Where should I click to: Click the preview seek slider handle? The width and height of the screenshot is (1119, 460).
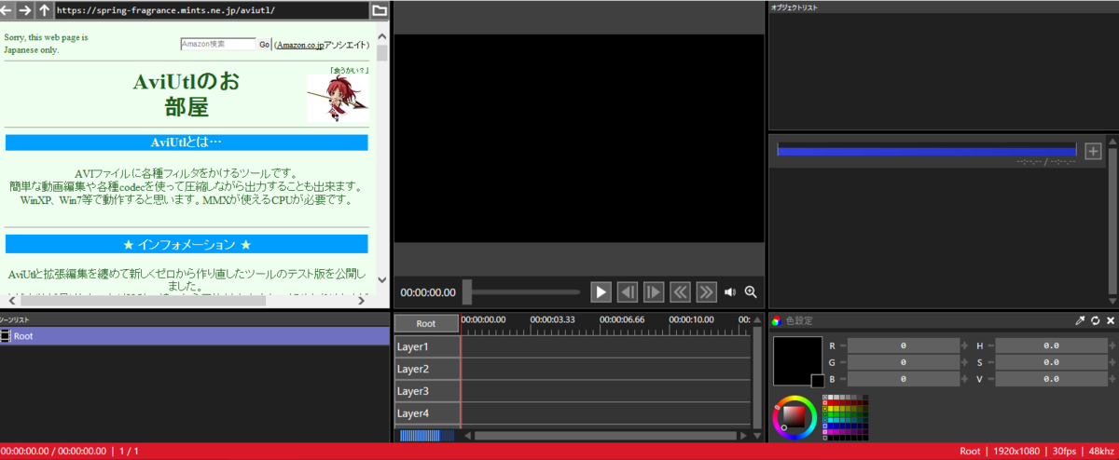click(x=467, y=291)
